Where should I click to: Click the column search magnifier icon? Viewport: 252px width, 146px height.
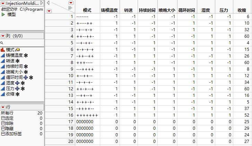click(x=2, y=43)
